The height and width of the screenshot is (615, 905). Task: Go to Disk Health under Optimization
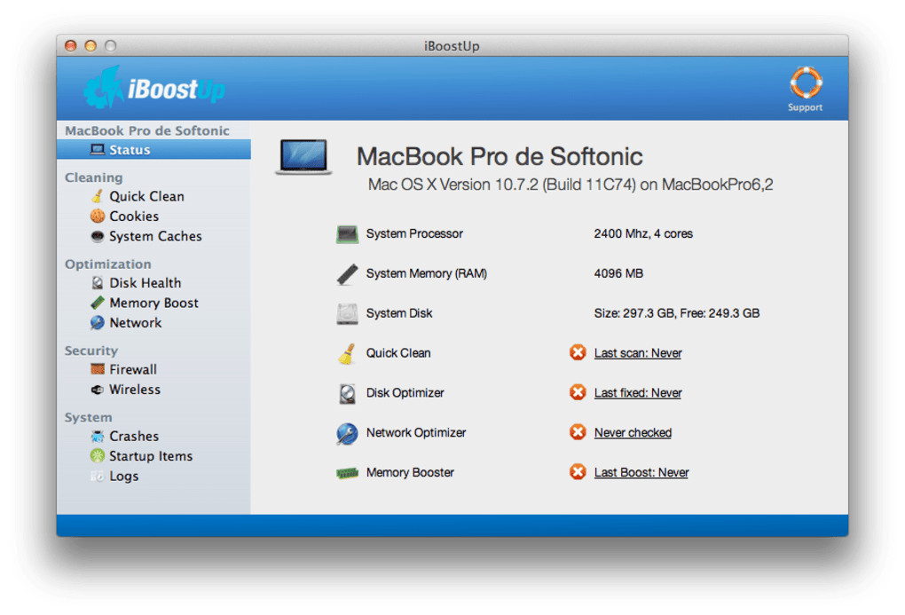pyautogui.click(x=145, y=283)
